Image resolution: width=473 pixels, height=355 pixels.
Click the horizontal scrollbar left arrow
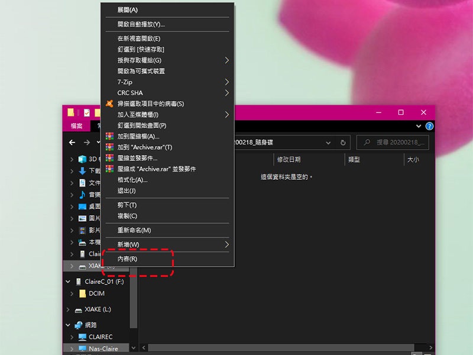(144, 348)
